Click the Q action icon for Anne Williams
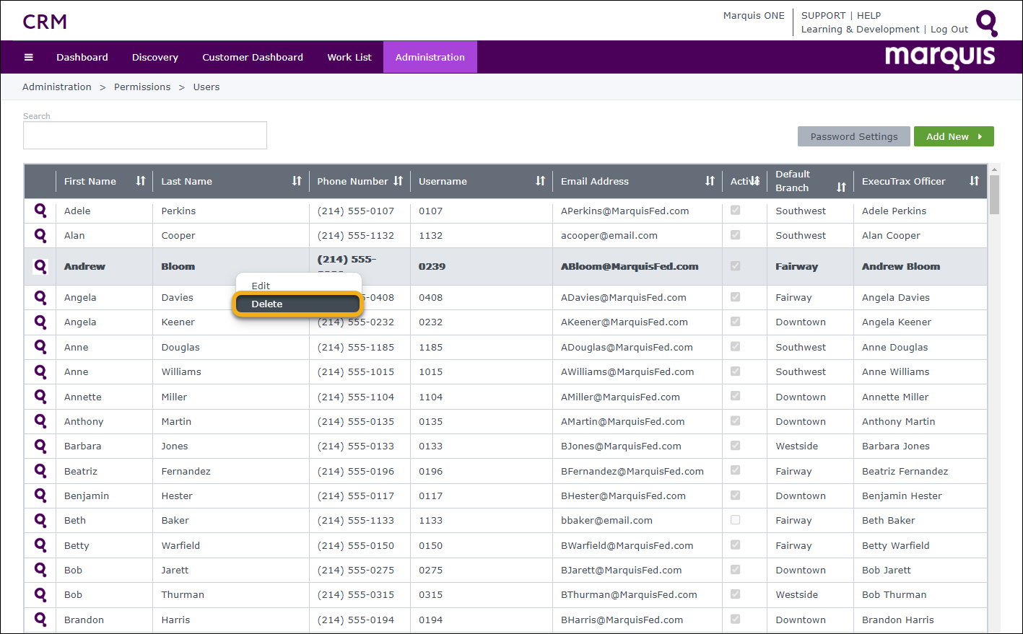The height and width of the screenshot is (634, 1023). click(x=40, y=371)
